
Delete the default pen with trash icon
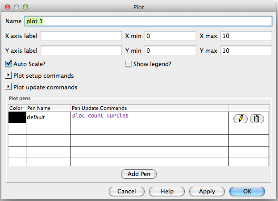(x=257, y=119)
